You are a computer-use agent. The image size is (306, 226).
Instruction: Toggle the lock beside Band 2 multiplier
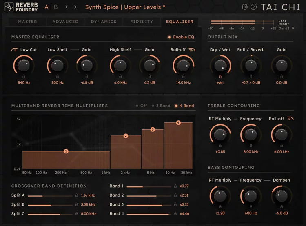point(175,195)
